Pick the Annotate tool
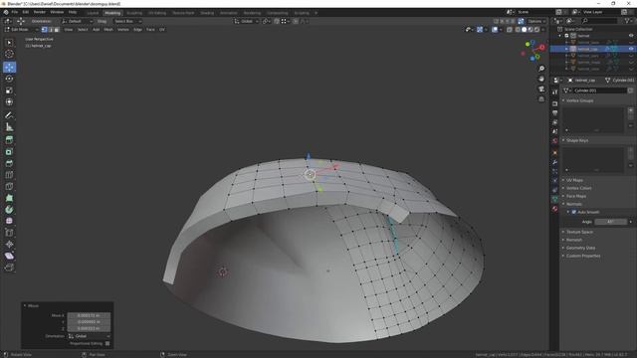Screen dimensions: 637x358 (9, 115)
